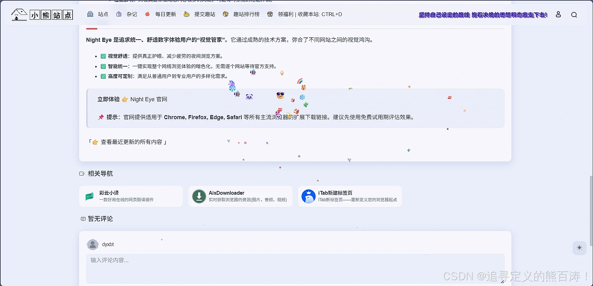
Task: Click the apple icon beside 每日更新
Action: coord(148,14)
